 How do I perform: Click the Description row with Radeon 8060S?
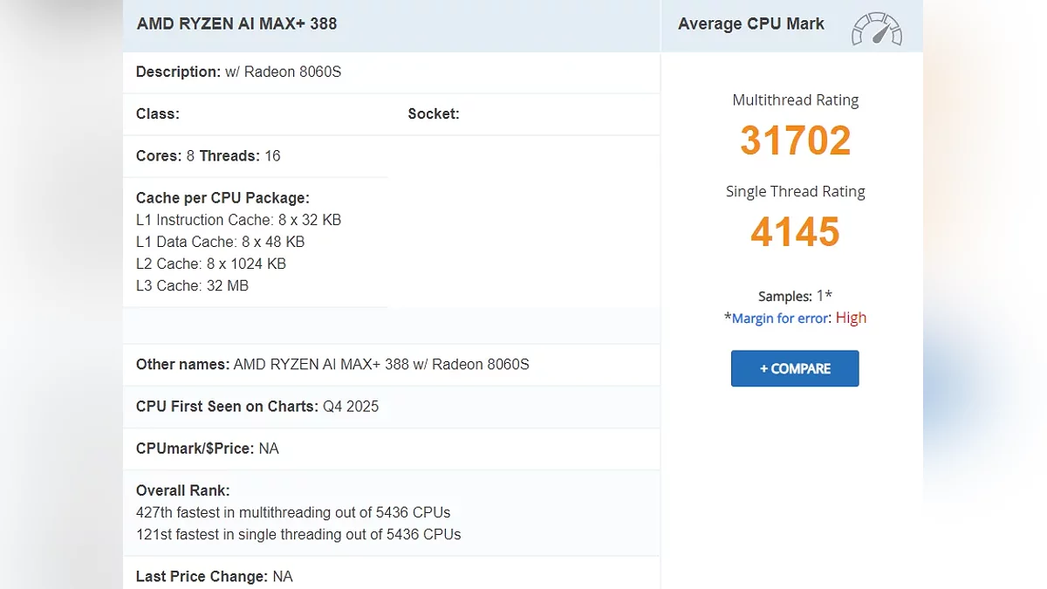click(238, 72)
